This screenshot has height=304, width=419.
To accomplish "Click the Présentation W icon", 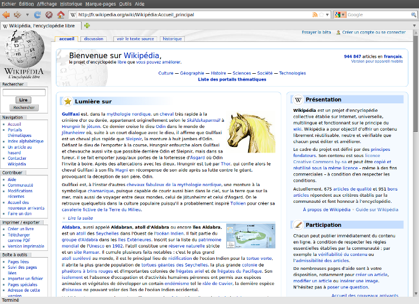I will click(x=298, y=99).
